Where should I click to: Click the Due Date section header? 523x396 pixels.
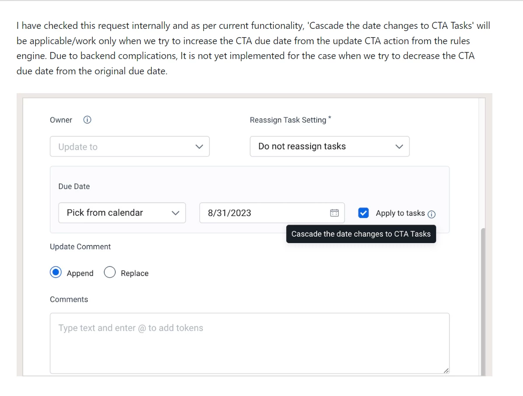click(x=74, y=186)
